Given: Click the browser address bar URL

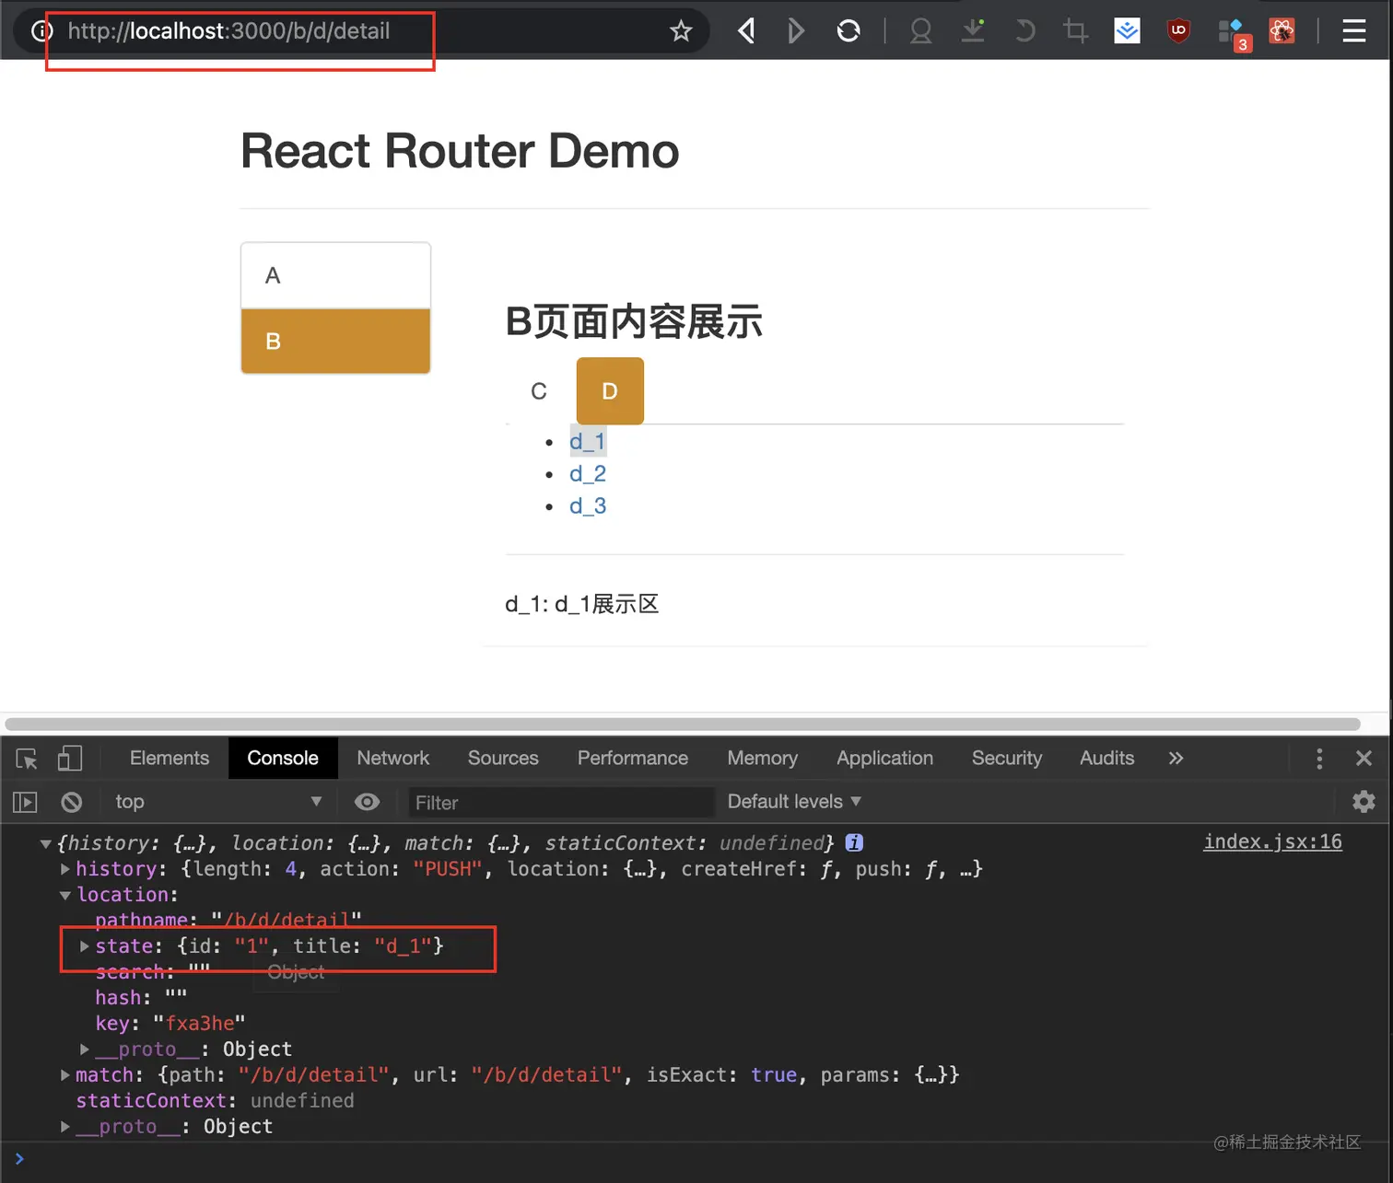Looking at the screenshot, I should (x=228, y=31).
